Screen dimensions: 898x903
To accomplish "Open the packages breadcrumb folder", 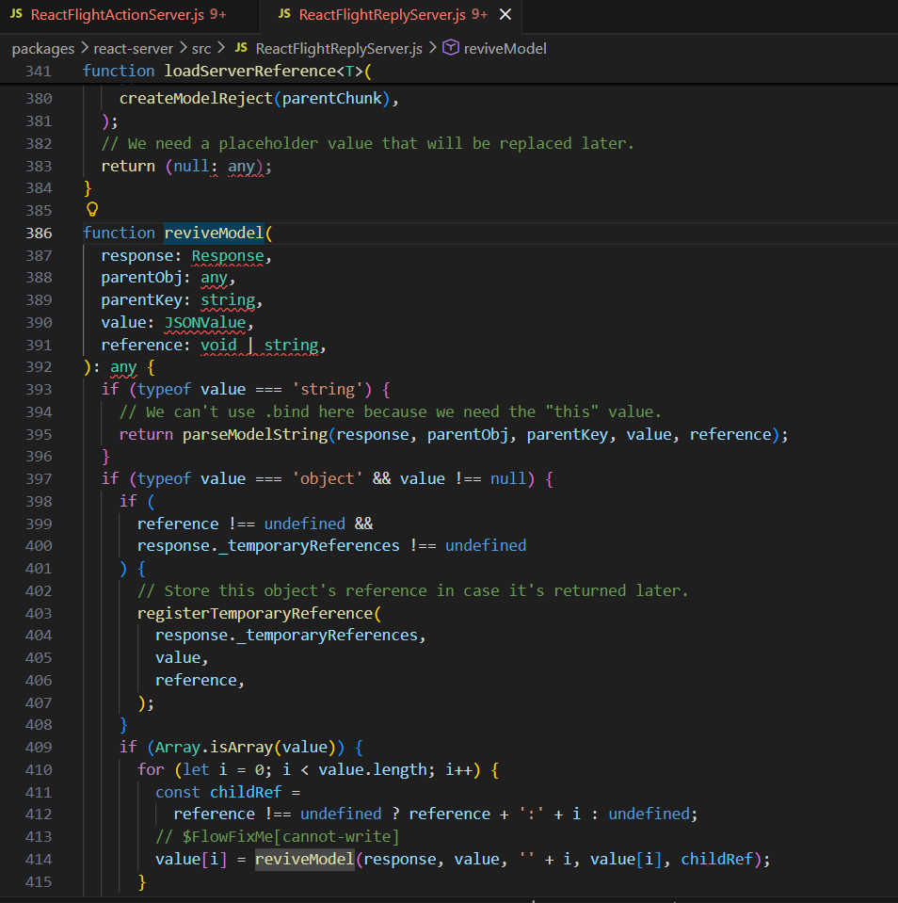I will point(44,48).
